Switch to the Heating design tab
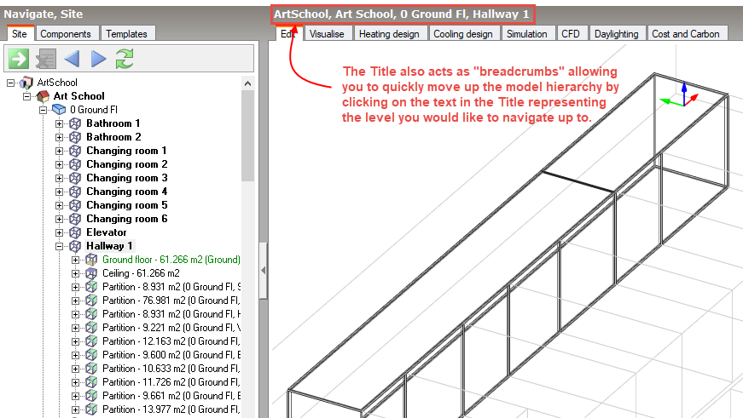 (x=388, y=34)
